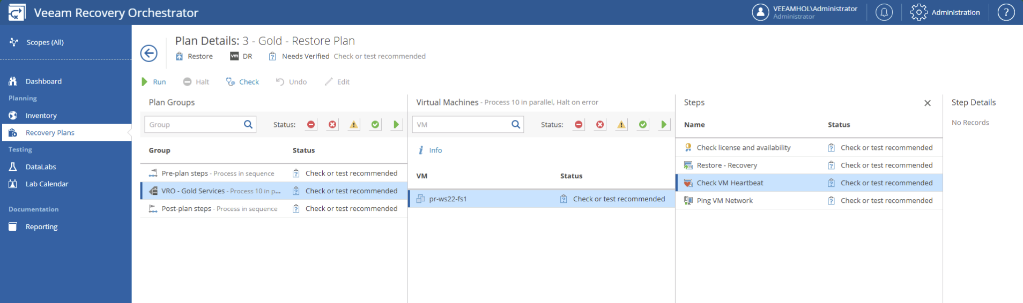Toggle Virtual Machines halted status filter

[x=579, y=125]
